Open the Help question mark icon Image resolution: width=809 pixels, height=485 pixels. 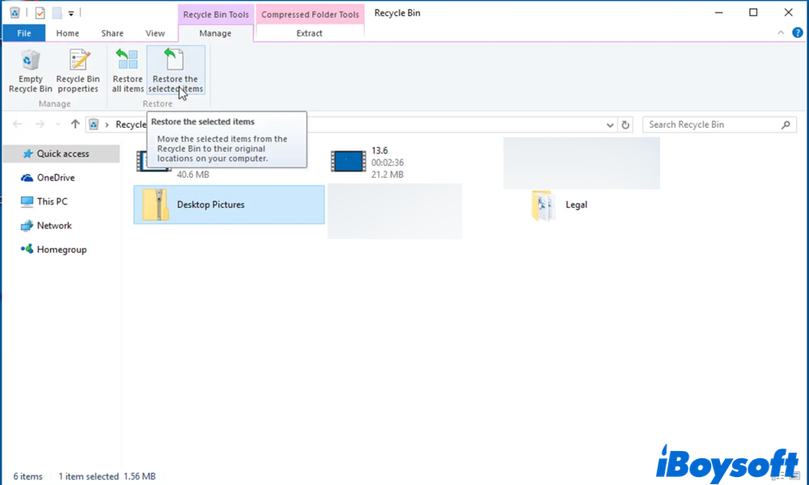[797, 33]
